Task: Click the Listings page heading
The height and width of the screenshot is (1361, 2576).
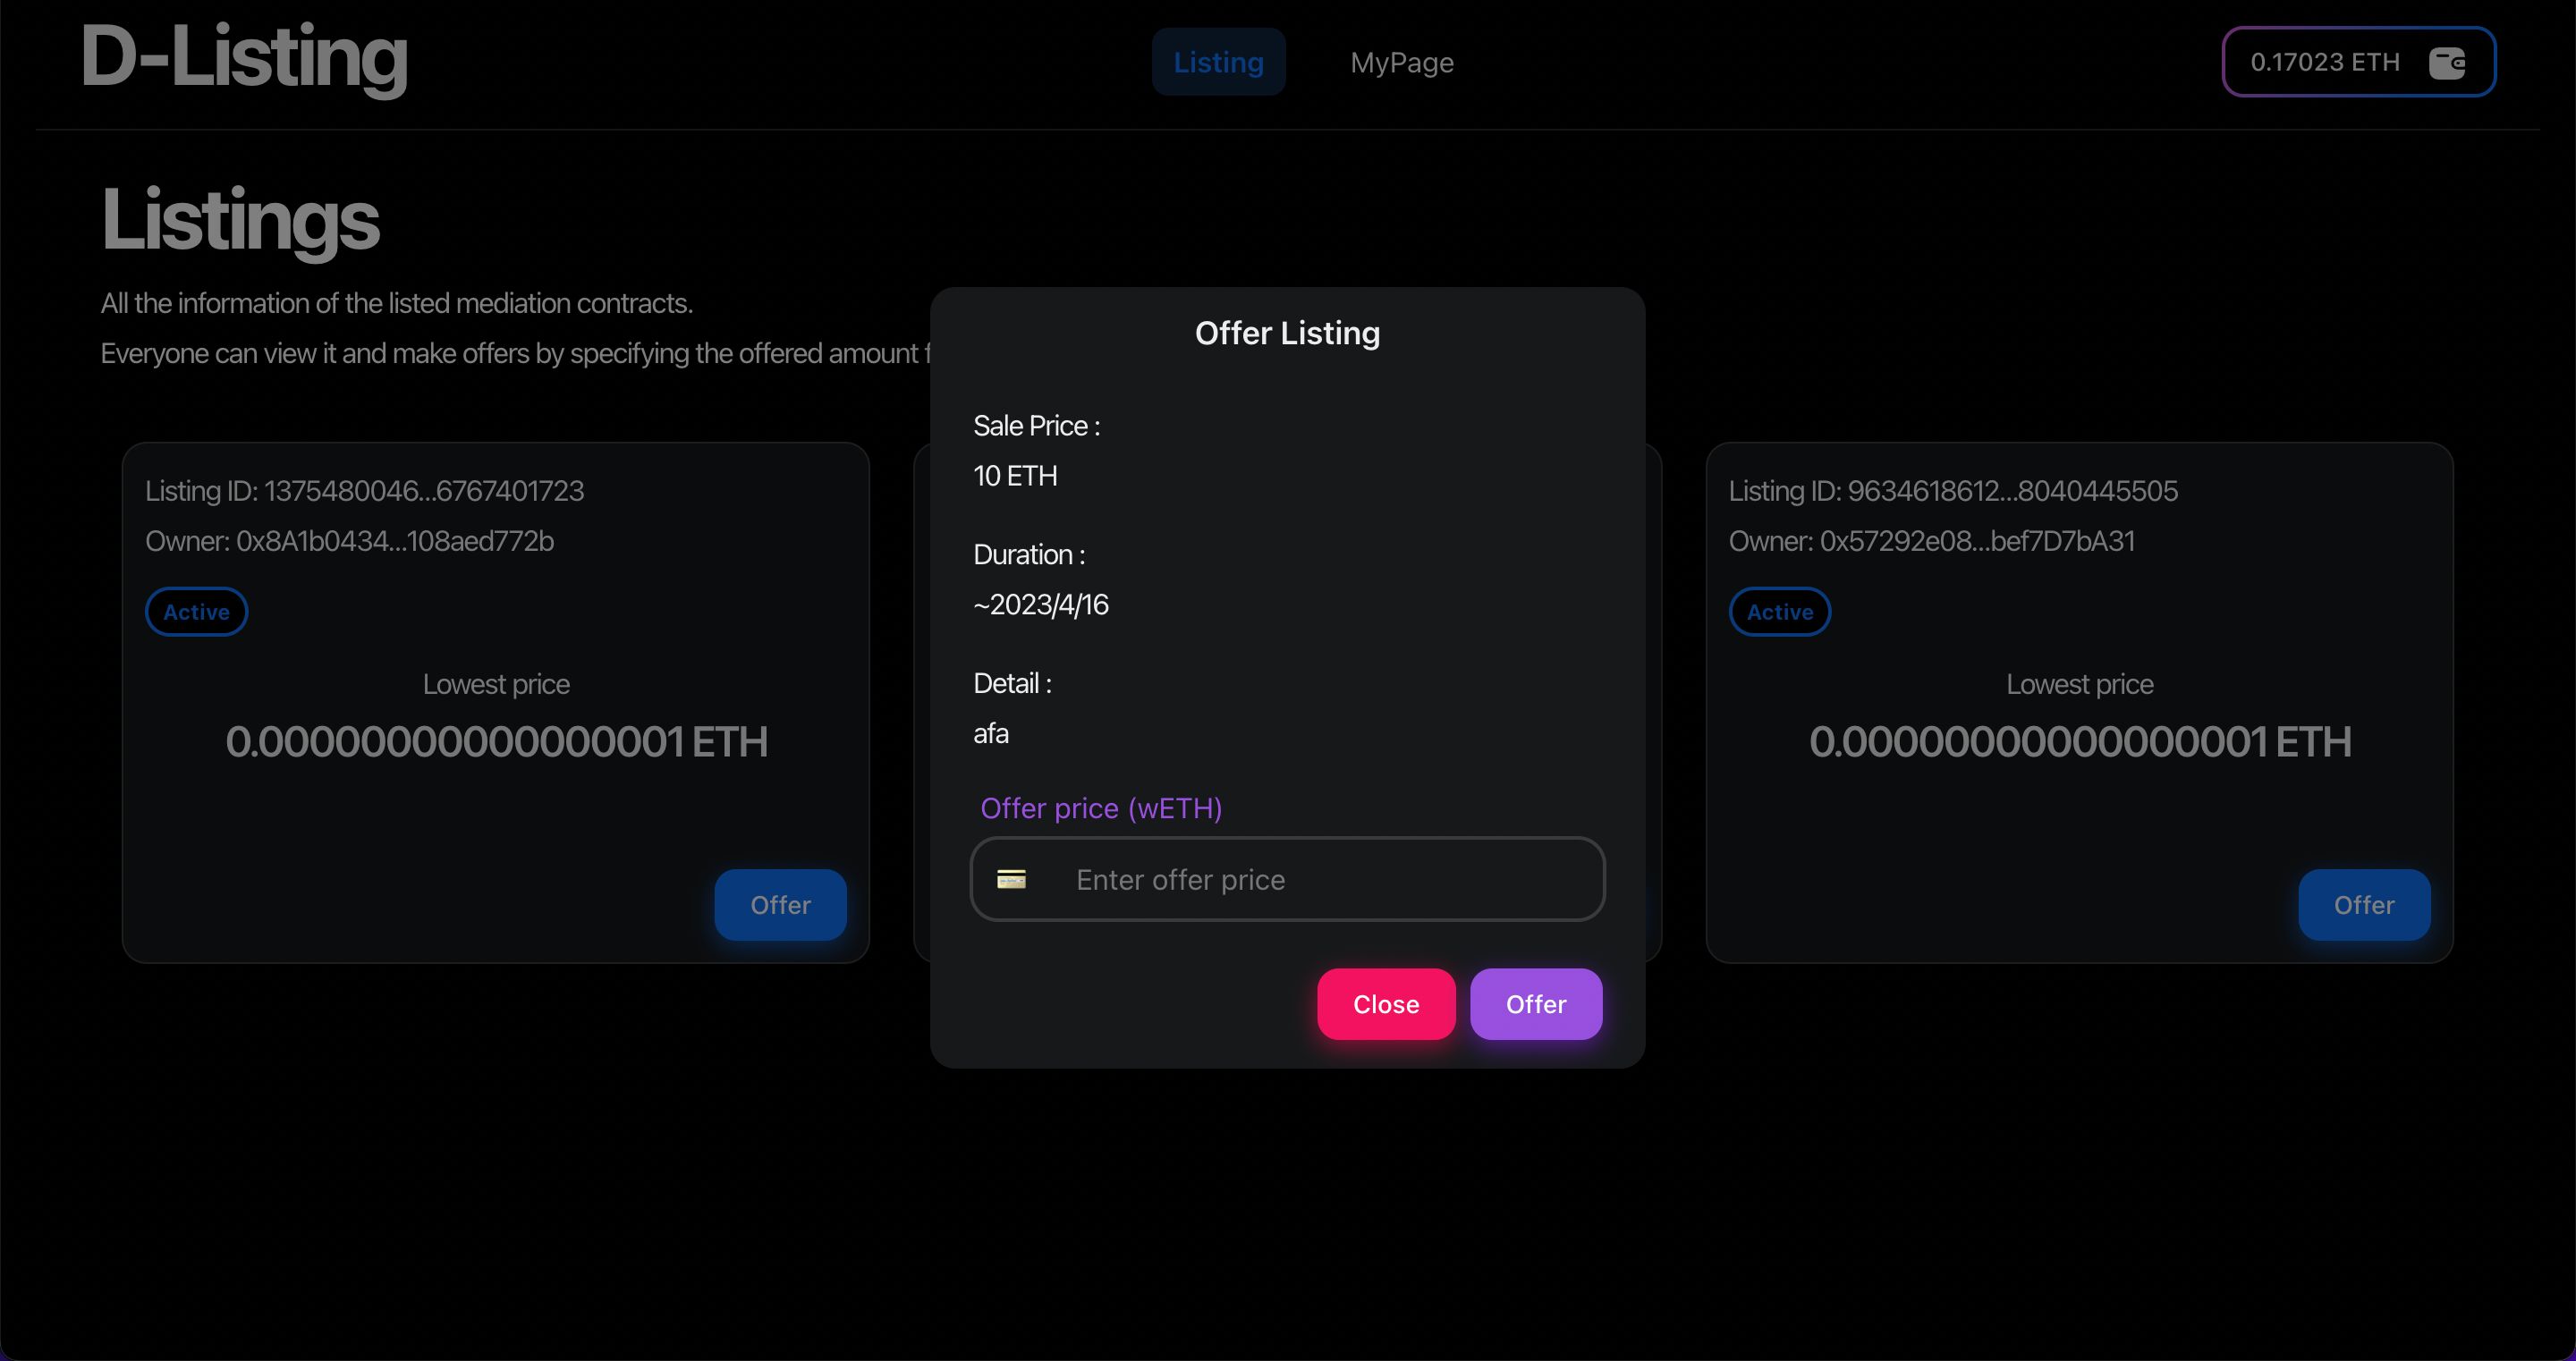Action: (240, 222)
